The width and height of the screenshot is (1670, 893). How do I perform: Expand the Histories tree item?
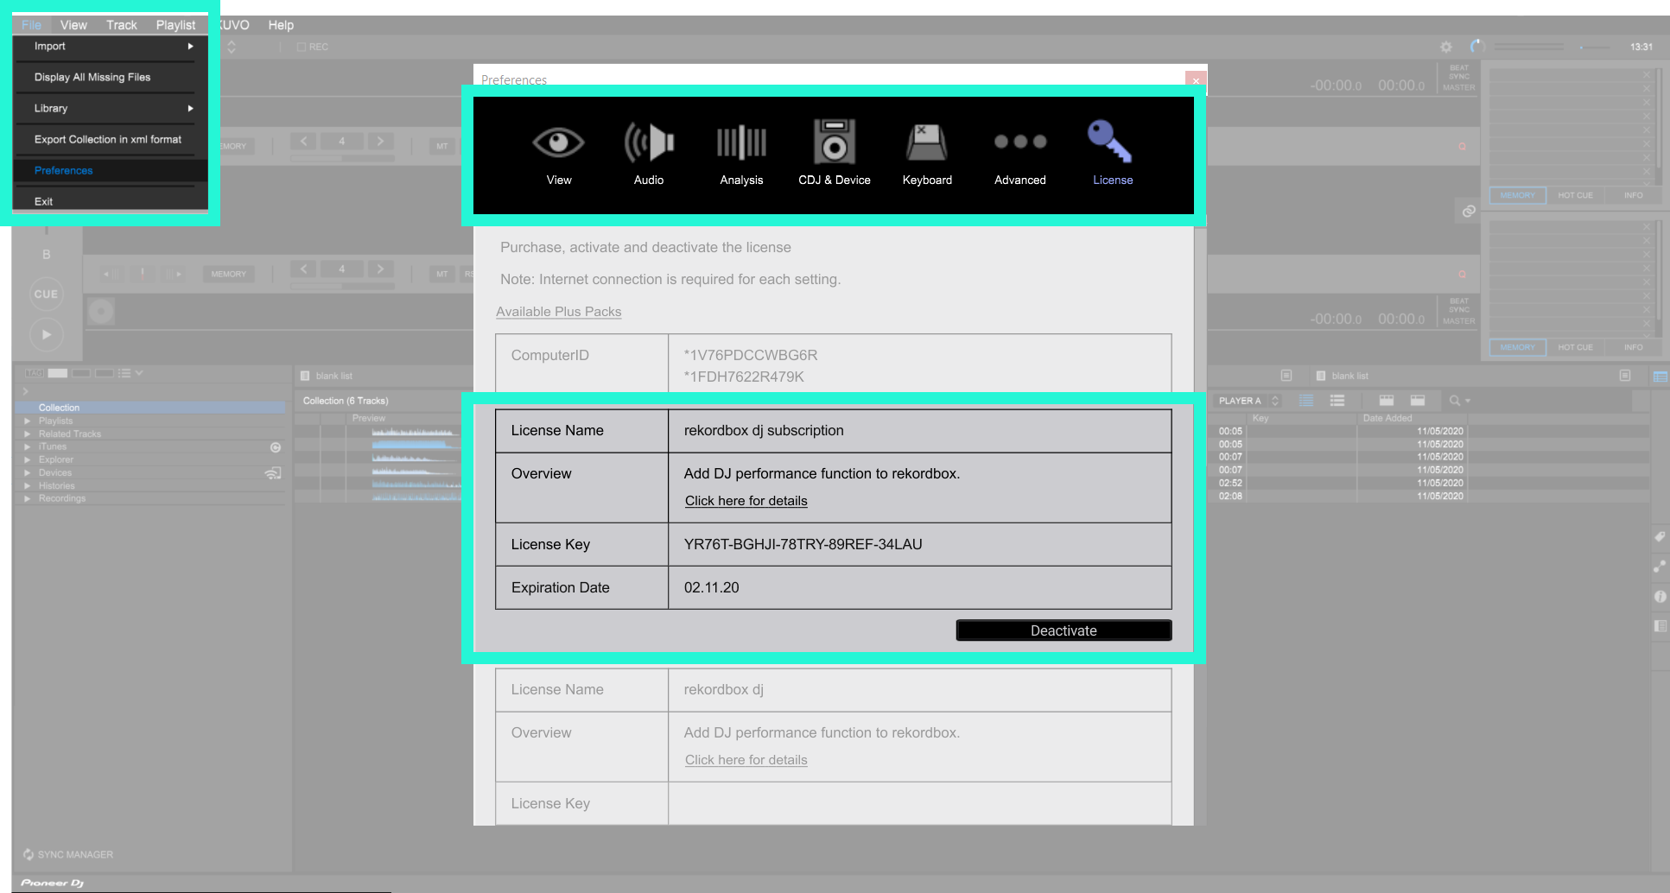click(x=28, y=486)
